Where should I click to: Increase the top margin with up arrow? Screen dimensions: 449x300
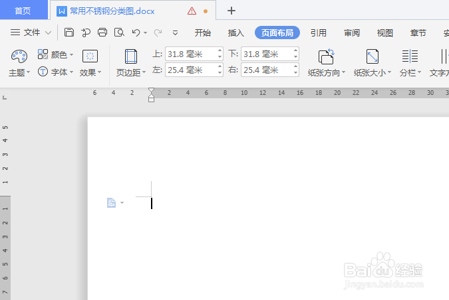(x=220, y=50)
